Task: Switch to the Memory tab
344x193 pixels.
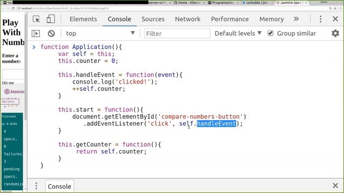Action: tap(271, 19)
